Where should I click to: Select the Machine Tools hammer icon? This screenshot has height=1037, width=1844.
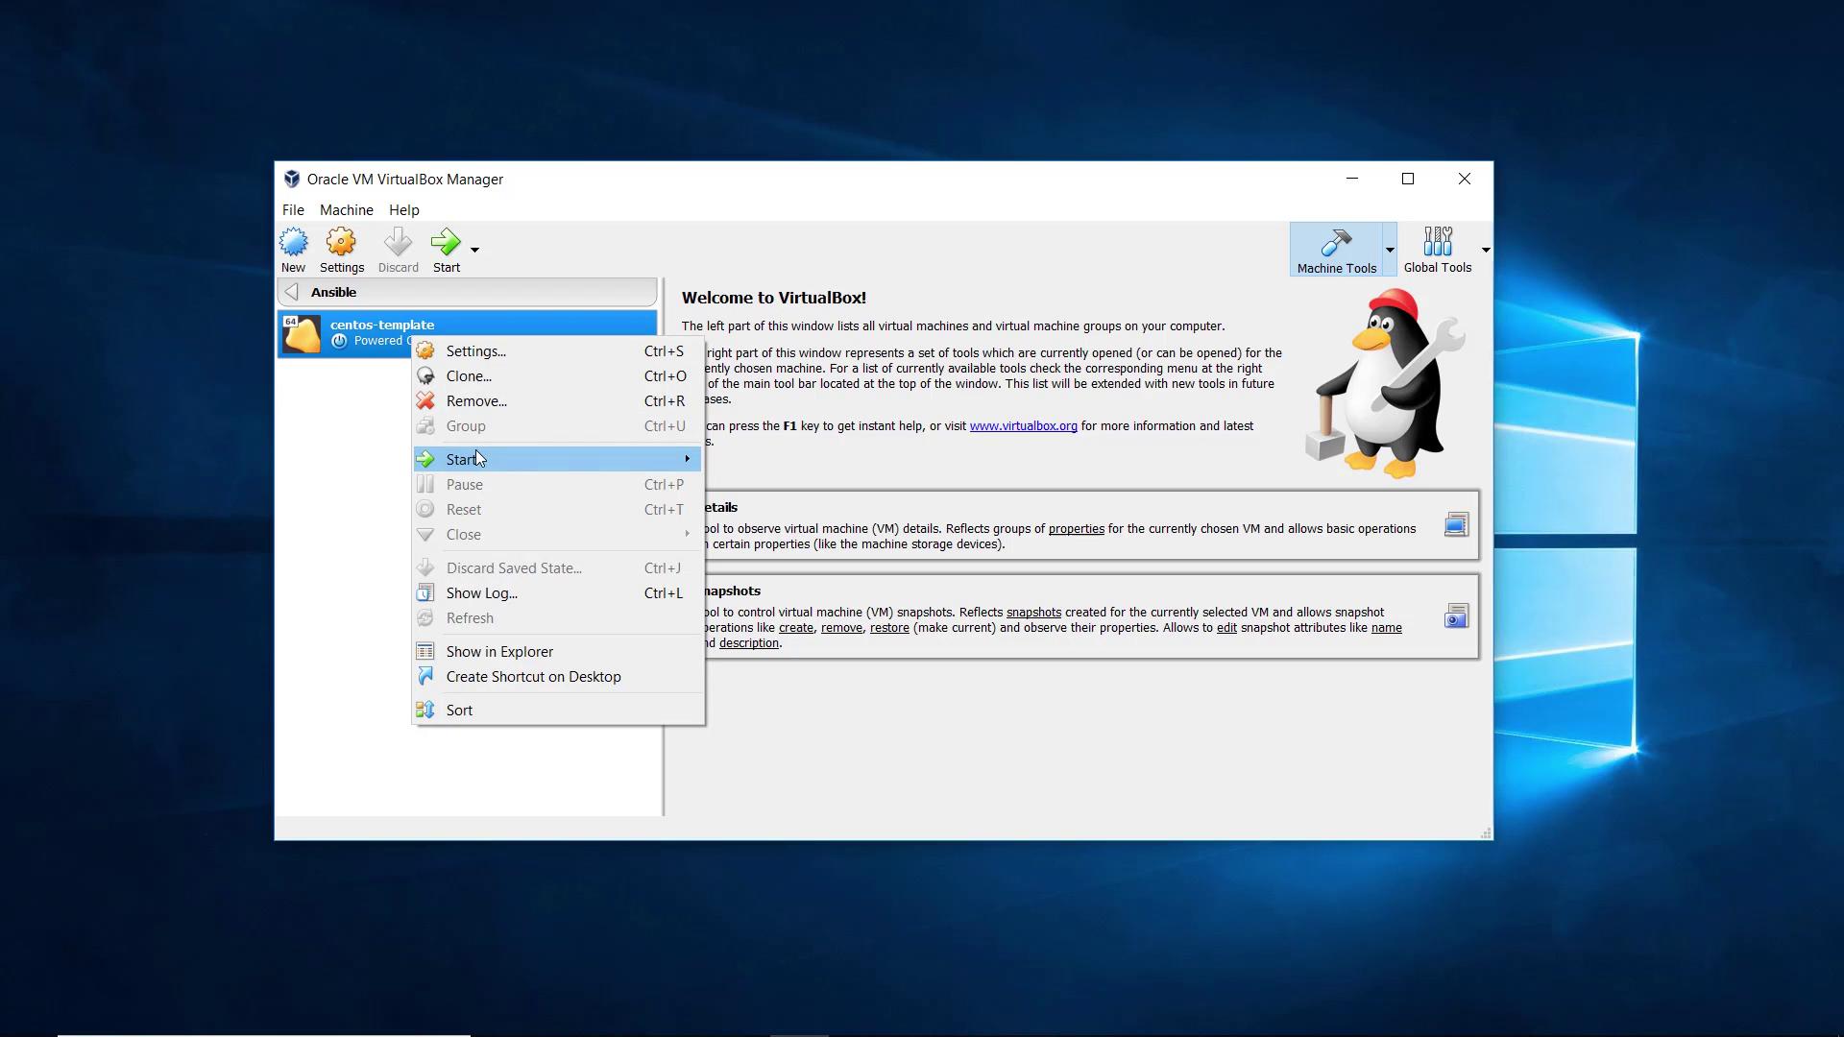1335,243
